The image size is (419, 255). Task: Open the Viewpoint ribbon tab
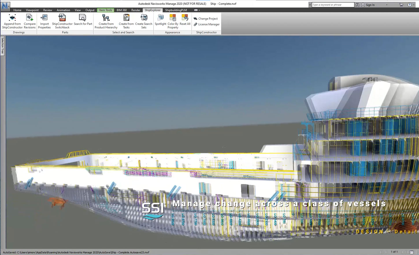pyautogui.click(x=32, y=10)
